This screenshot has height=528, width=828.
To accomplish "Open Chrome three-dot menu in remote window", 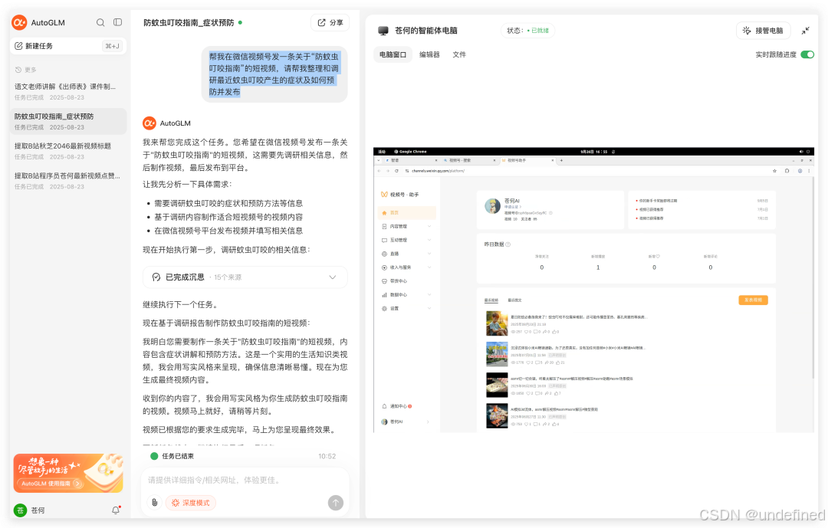I will [x=809, y=171].
